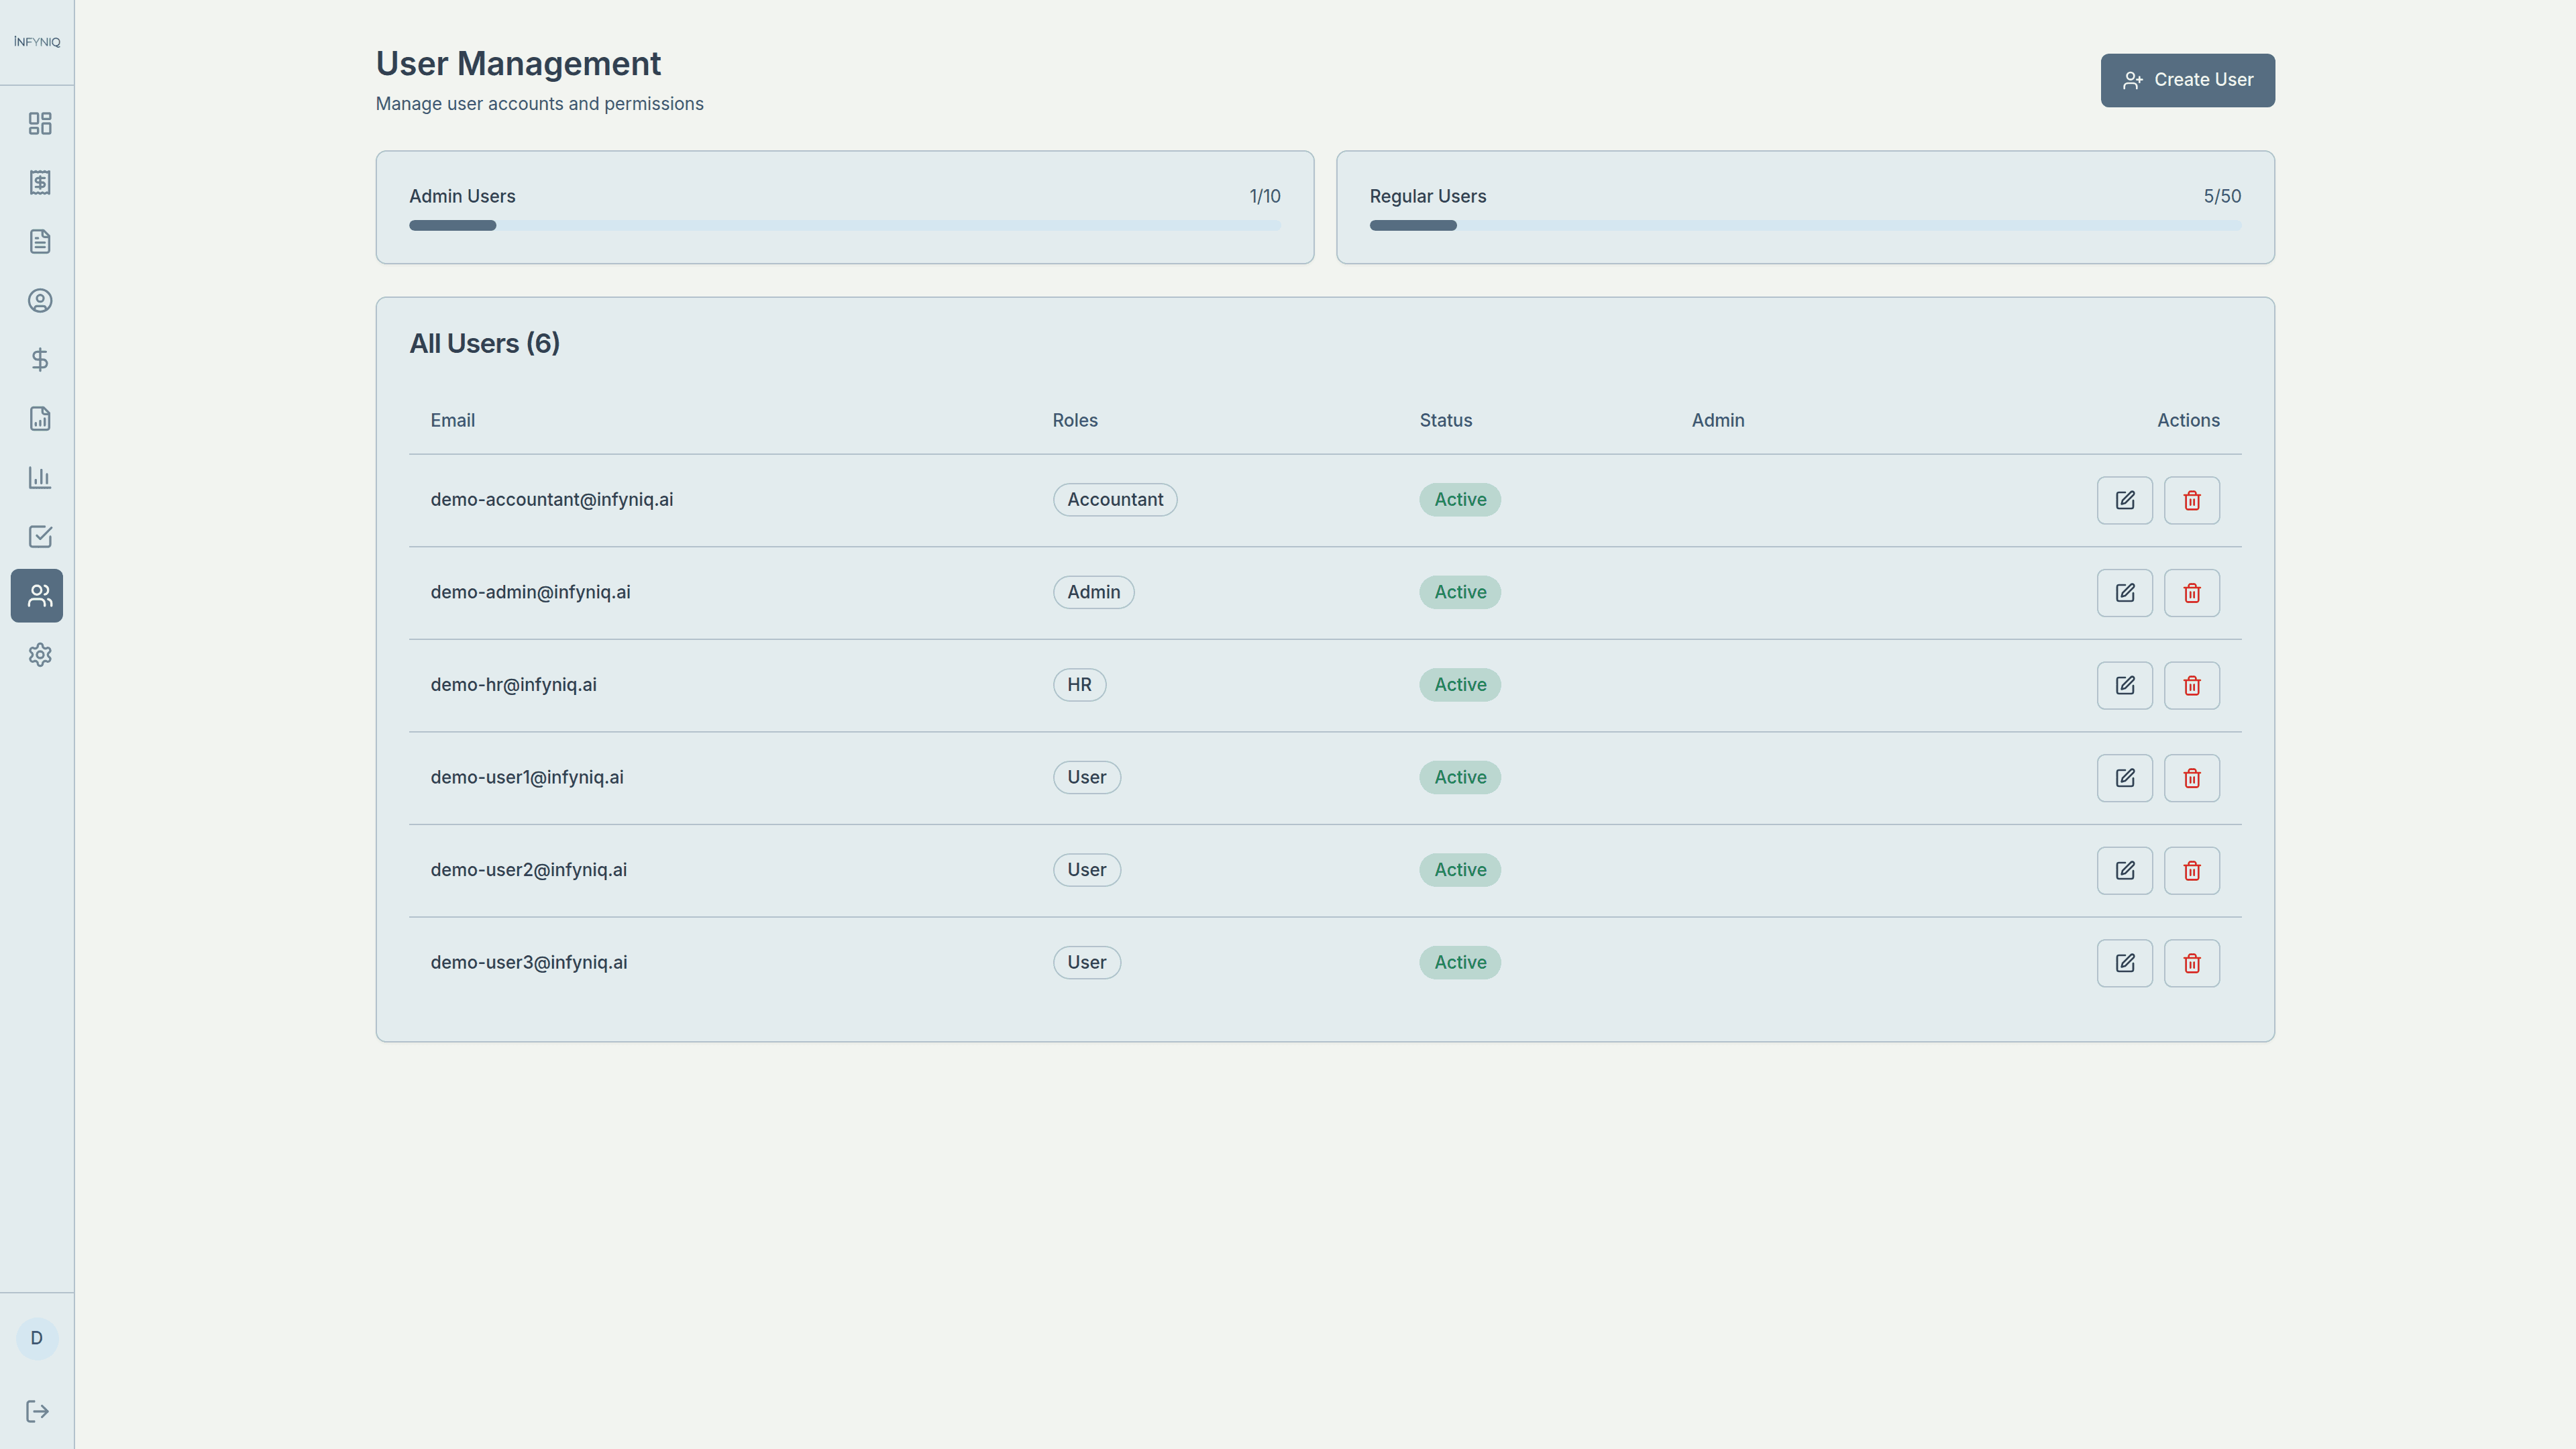Edit demo-user3@infyniq.ai with the pencil icon
The height and width of the screenshot is (1449, 2576).
tap(2125, 962)
